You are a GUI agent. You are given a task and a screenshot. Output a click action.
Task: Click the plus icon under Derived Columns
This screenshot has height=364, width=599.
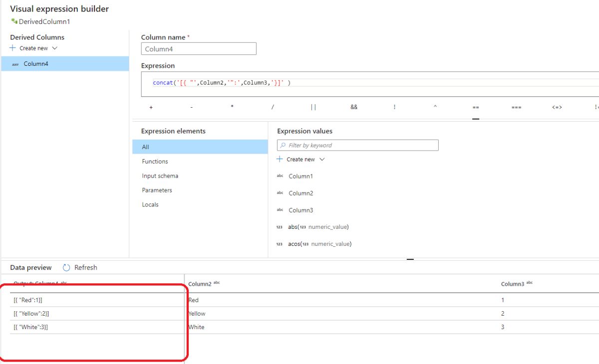point(13,48)
